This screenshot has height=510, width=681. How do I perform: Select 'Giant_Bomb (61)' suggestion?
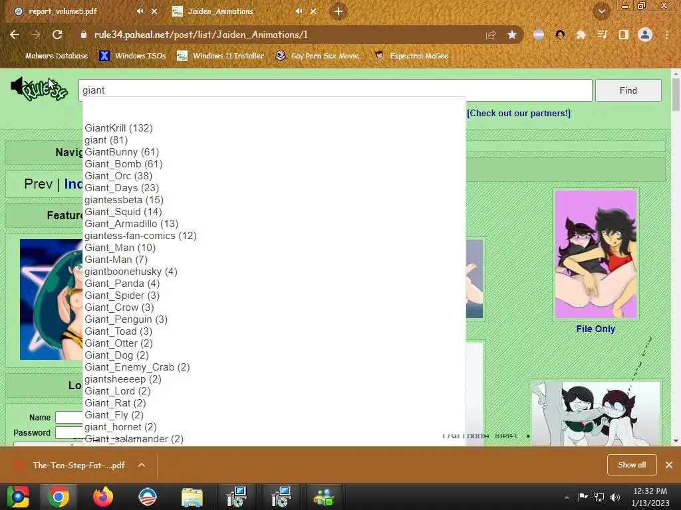click(x=123, y=164)
